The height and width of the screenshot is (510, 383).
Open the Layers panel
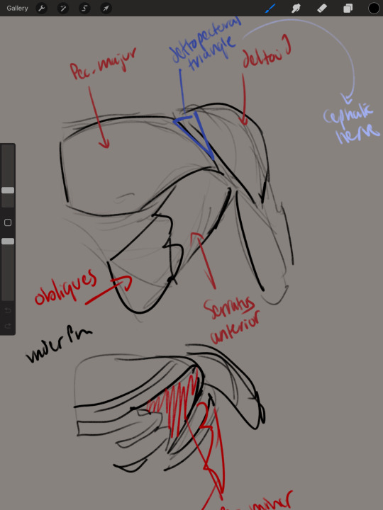pos(348,8)
